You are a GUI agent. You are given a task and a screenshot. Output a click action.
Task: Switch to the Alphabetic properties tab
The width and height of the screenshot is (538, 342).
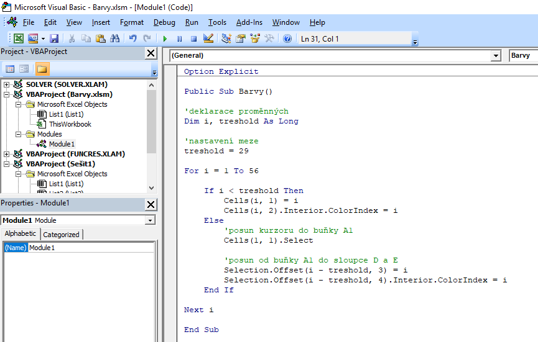(21, 233)
